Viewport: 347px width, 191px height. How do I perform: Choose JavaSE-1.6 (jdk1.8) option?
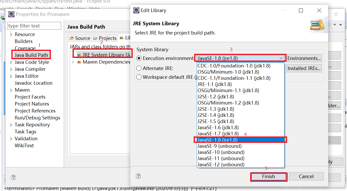pos(241,127)
